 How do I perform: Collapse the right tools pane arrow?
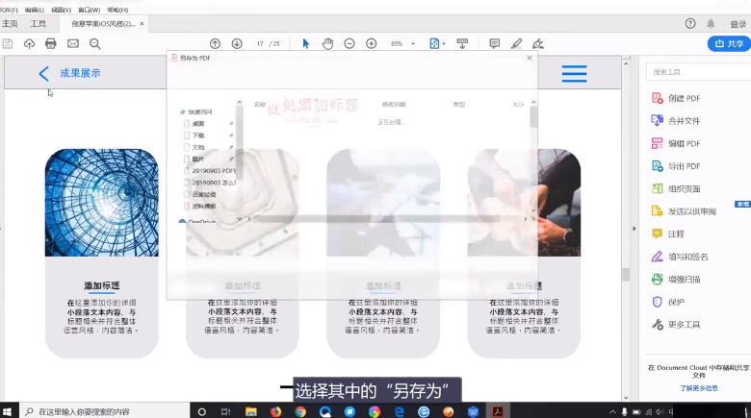tap(634, 229)
